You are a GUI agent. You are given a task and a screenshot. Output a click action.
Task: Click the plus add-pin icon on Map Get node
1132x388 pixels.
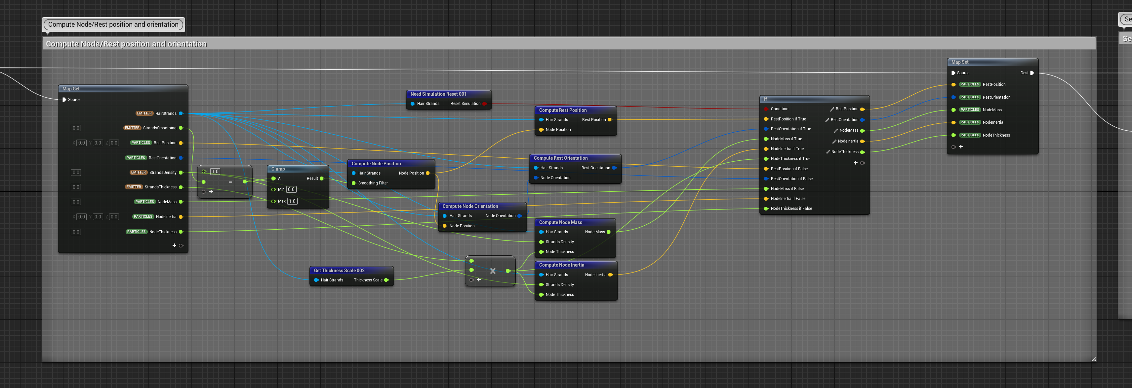[175, 245]
